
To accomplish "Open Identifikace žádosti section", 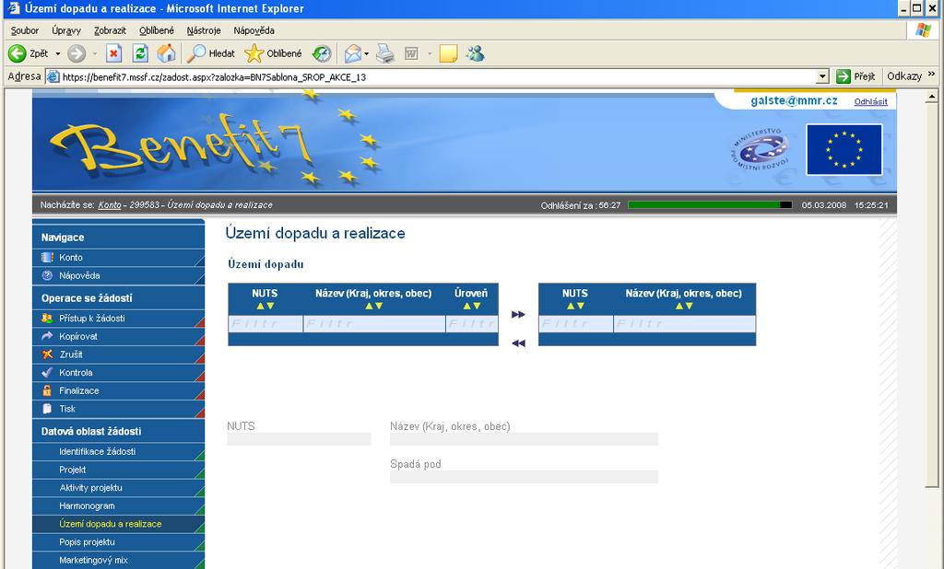I will coord(119,452).
